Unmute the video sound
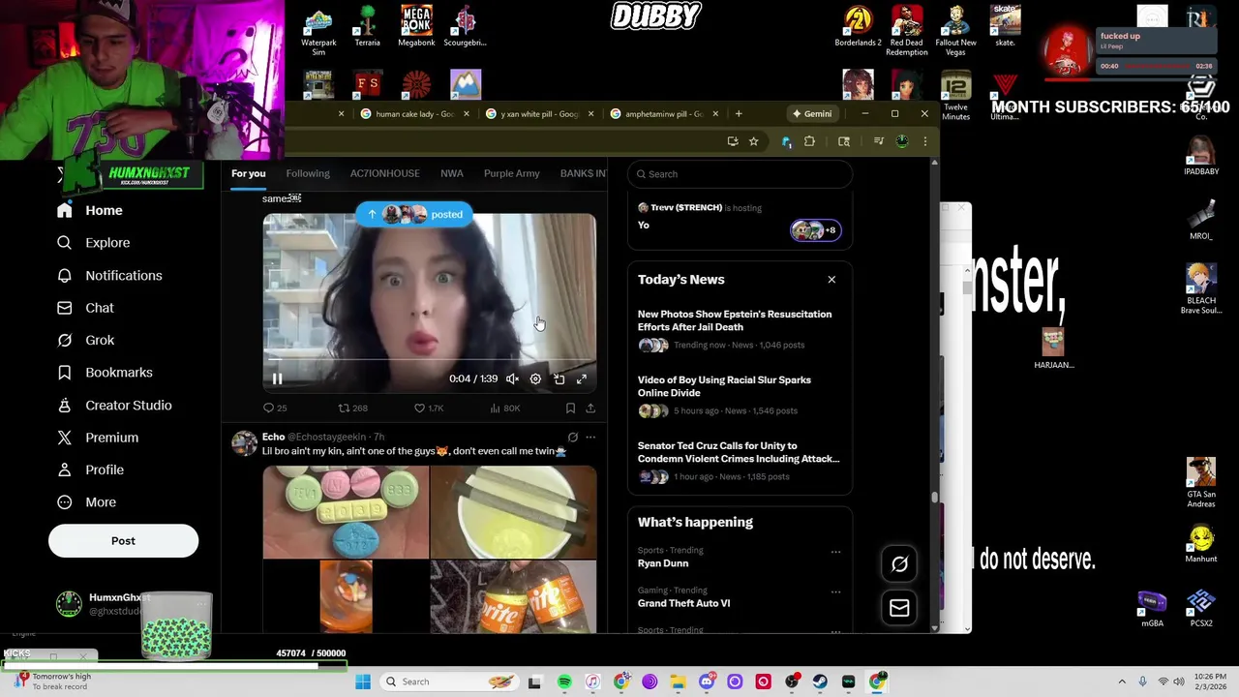This screenshot has width=1239, height=697. (512, 379)
